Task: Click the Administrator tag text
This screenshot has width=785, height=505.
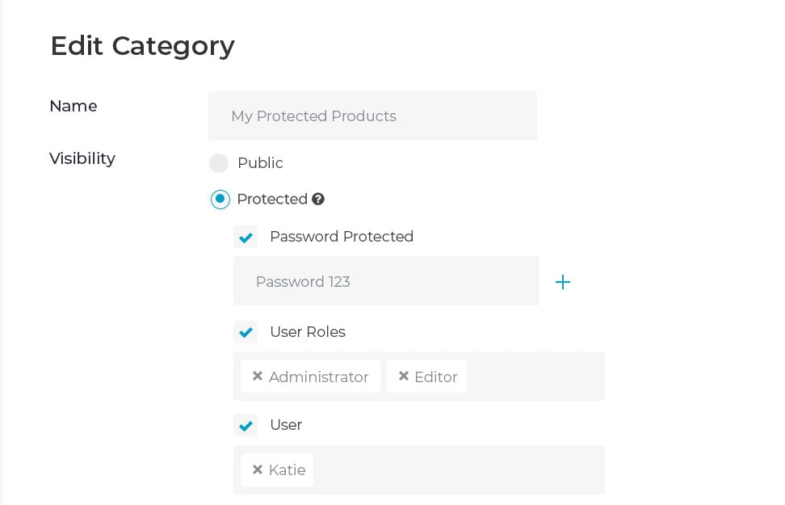Action: 318,377
